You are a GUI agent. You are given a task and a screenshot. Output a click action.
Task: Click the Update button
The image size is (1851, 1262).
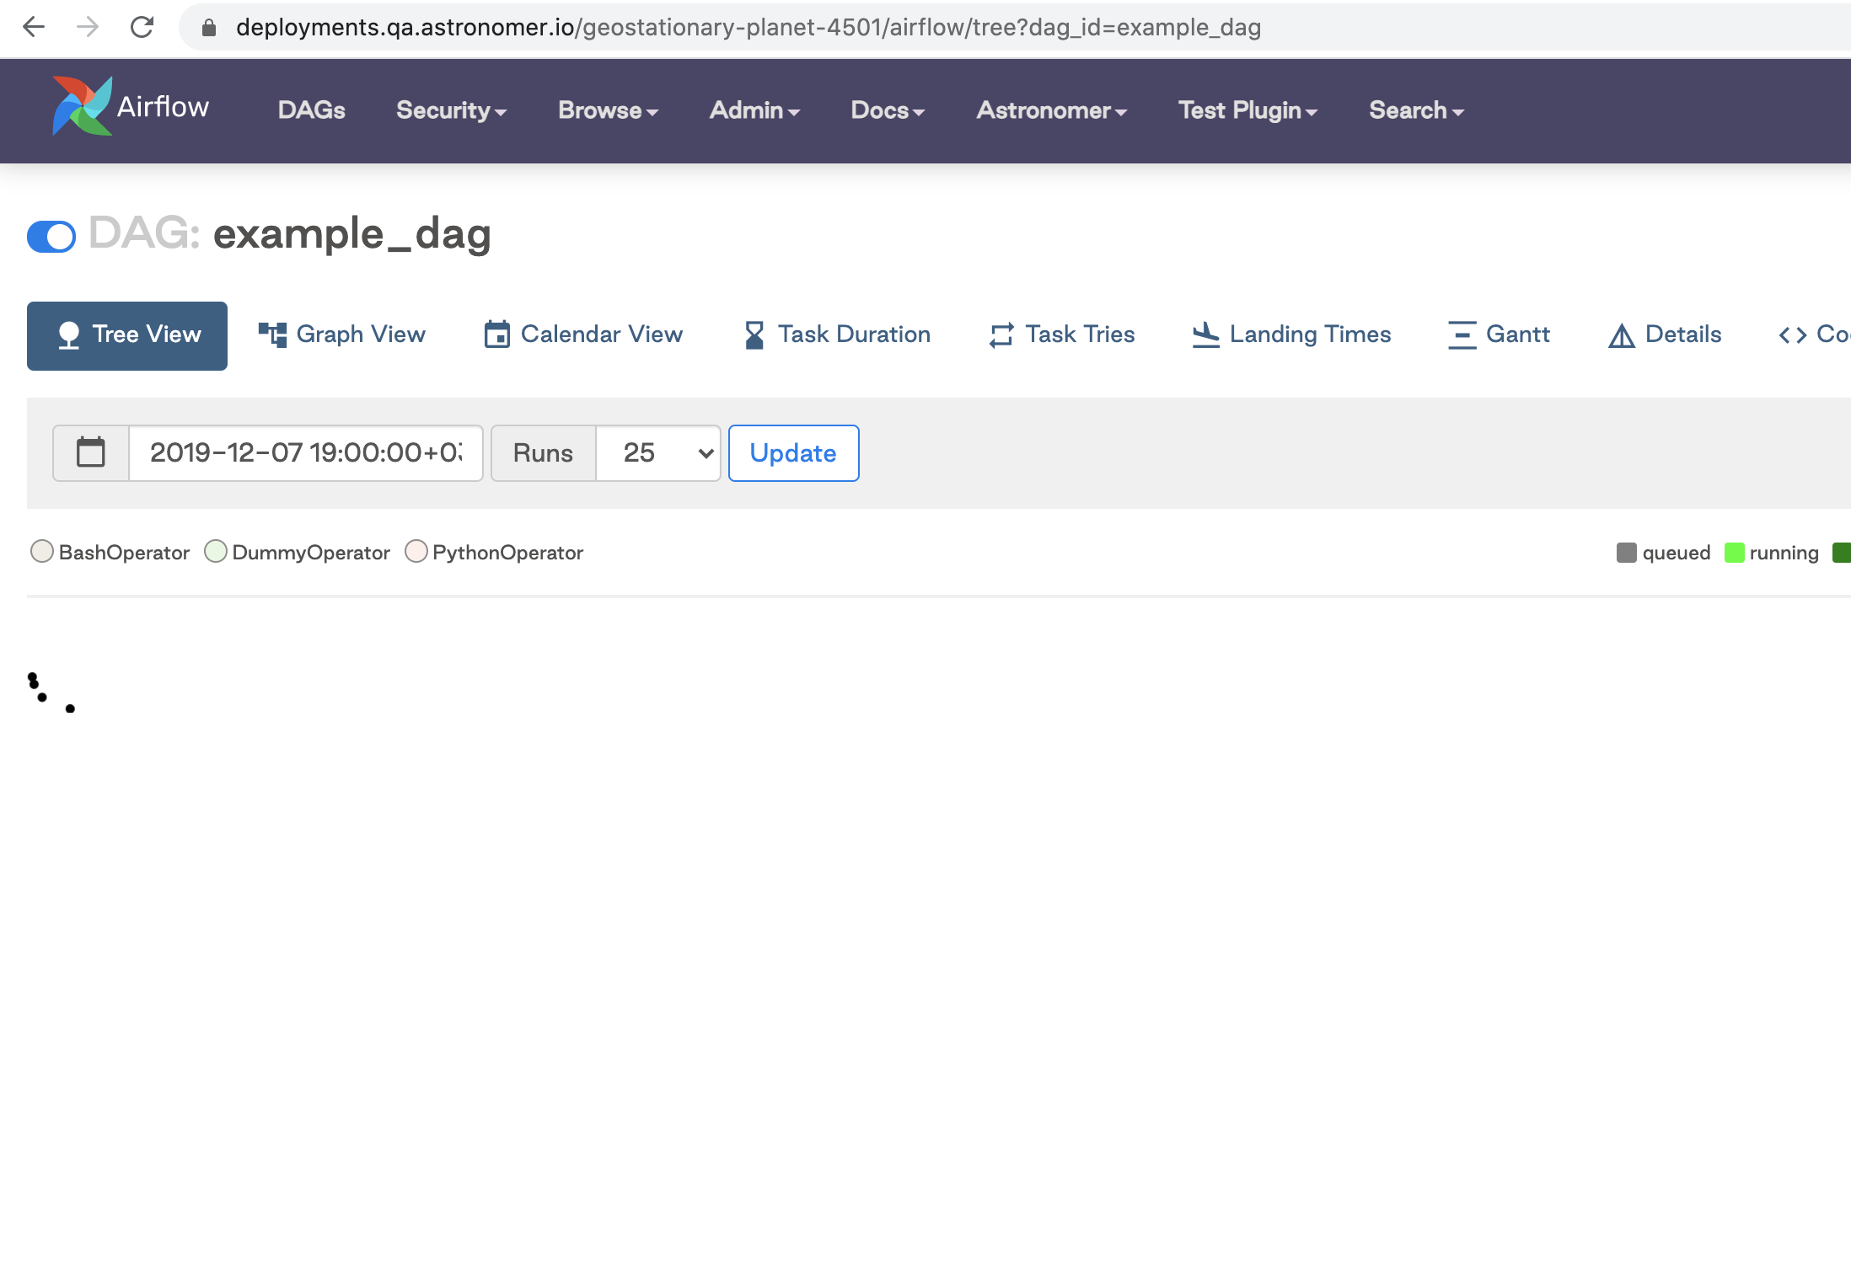pyautogui.click(x=792, y=453)
